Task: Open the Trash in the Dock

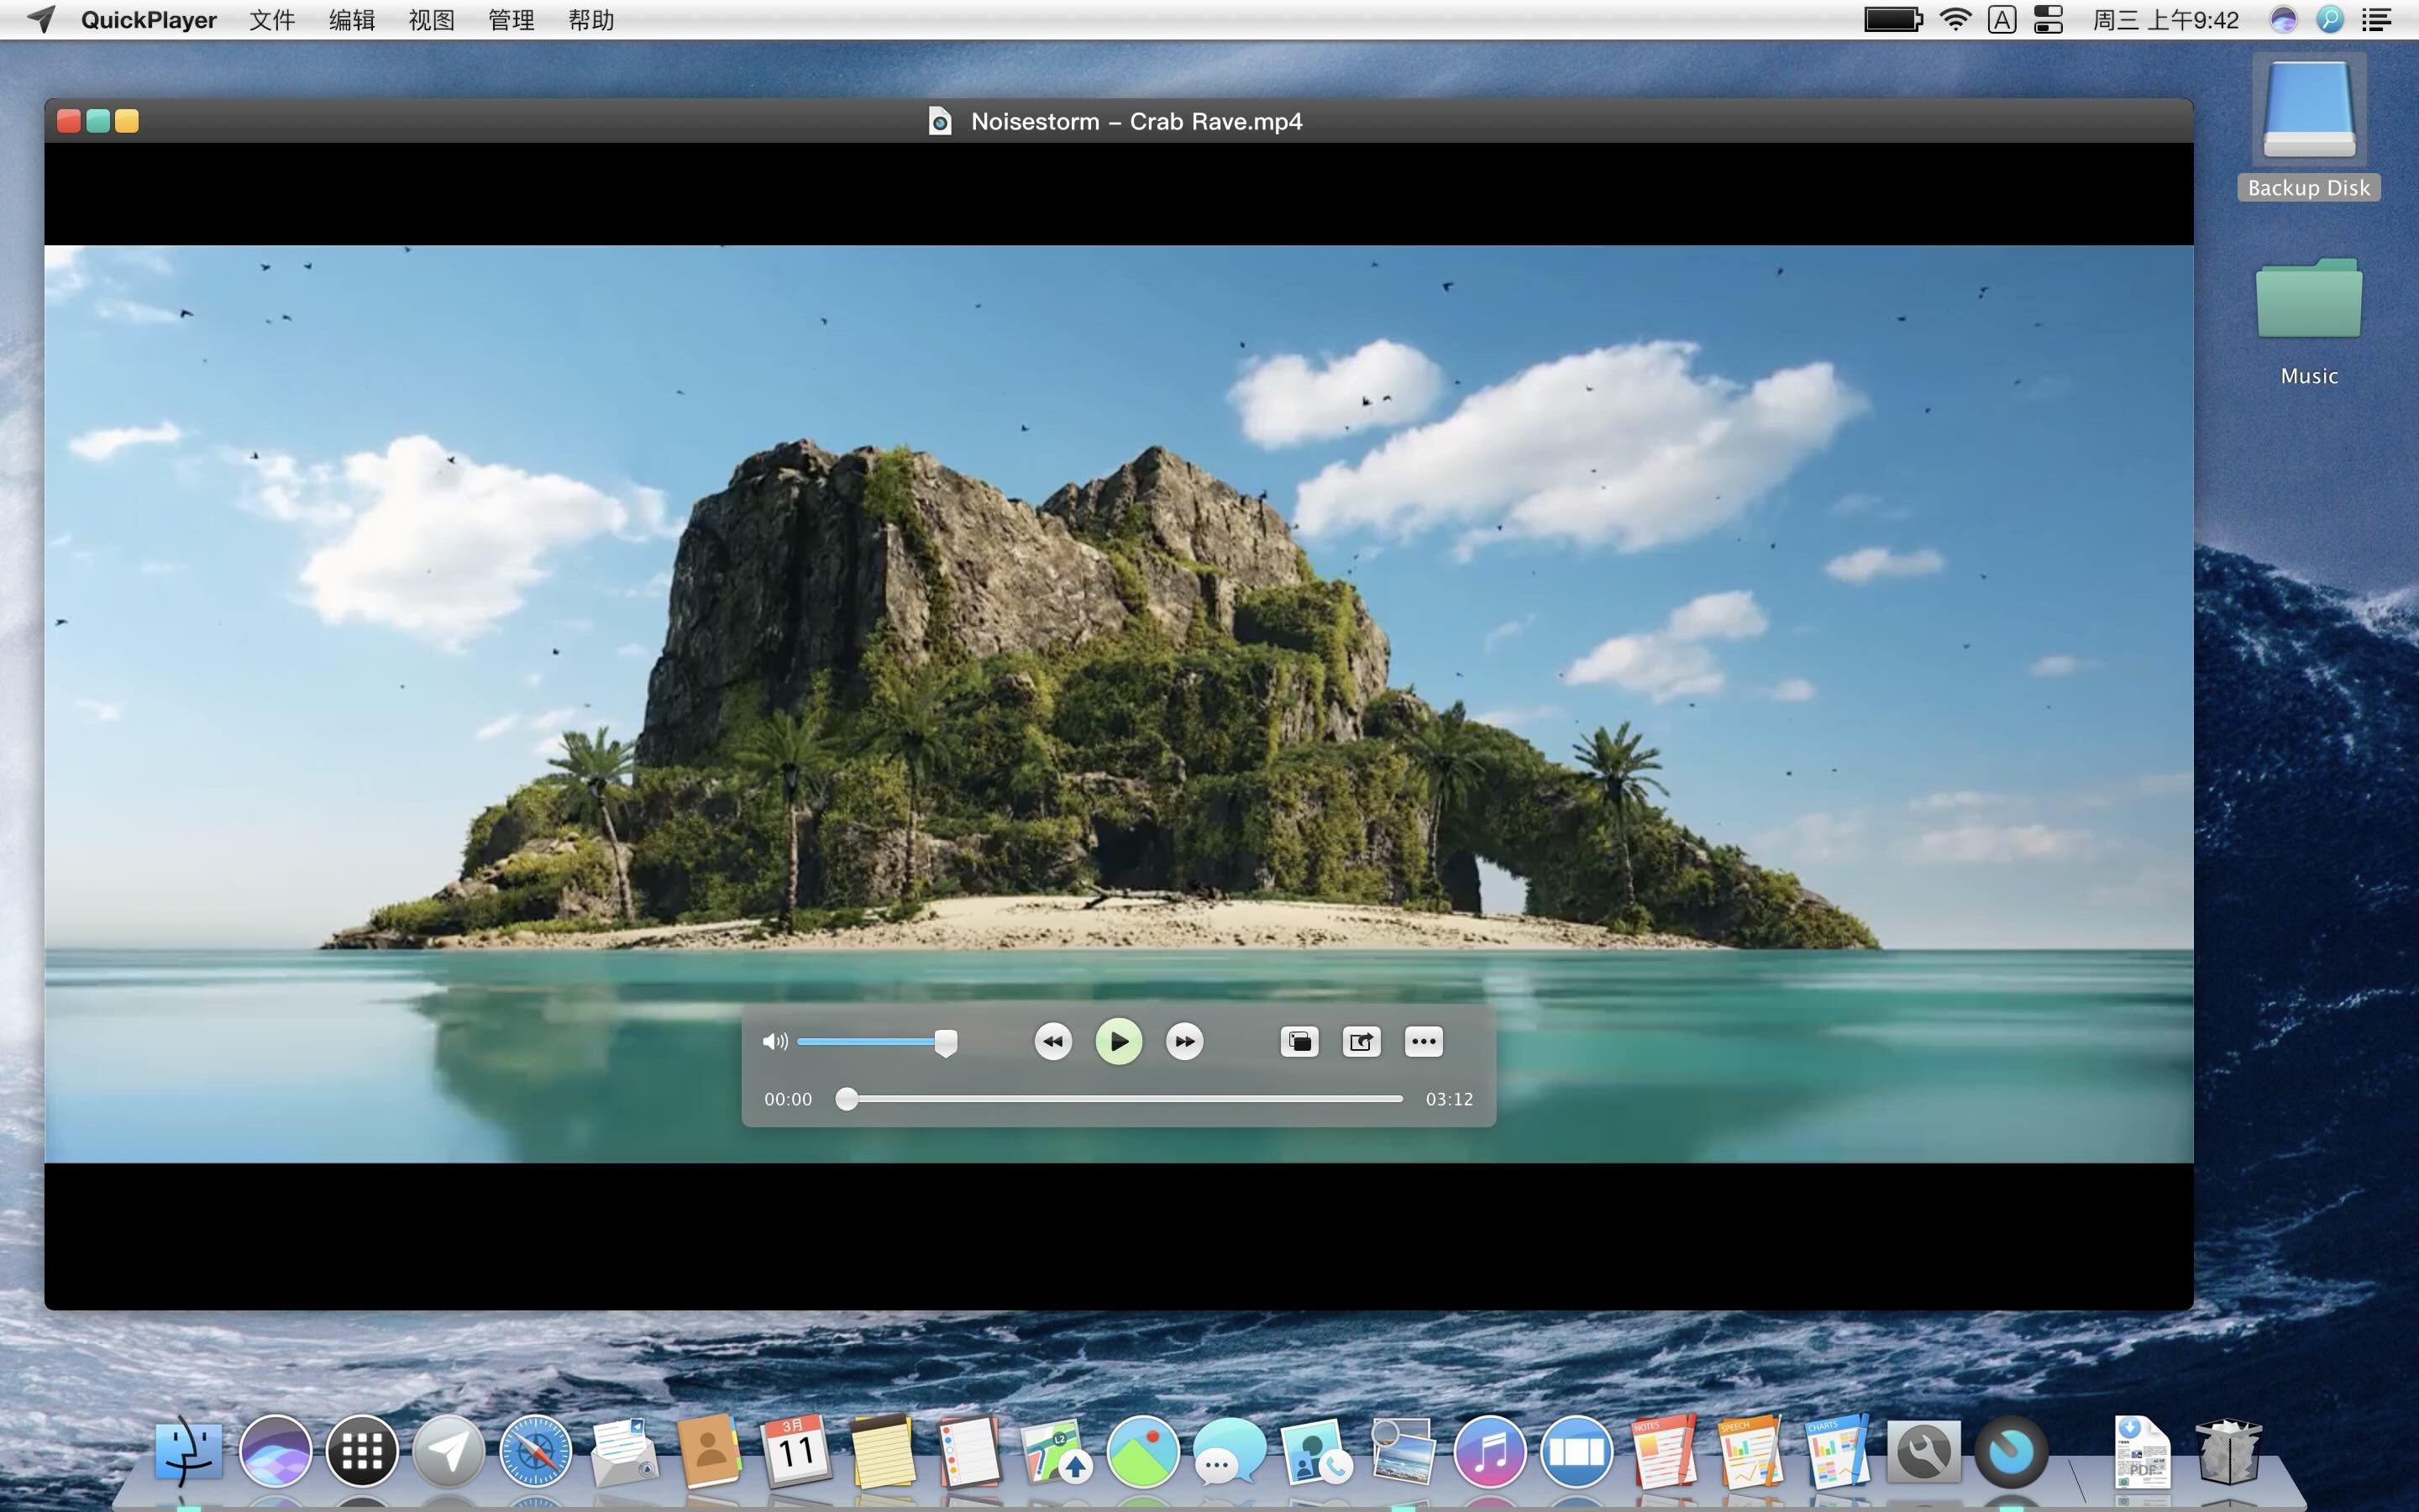Action: tap(2228, 1451)
